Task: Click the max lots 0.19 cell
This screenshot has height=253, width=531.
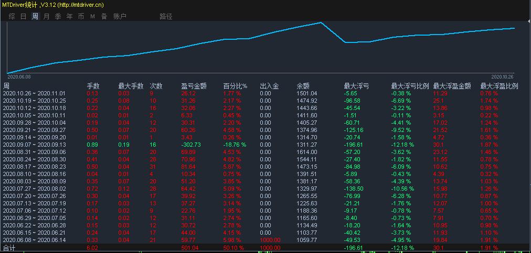Action: [x=124, y=145]
